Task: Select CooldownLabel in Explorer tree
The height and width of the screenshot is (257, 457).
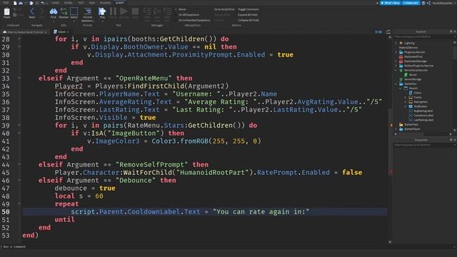Action: 423,116
